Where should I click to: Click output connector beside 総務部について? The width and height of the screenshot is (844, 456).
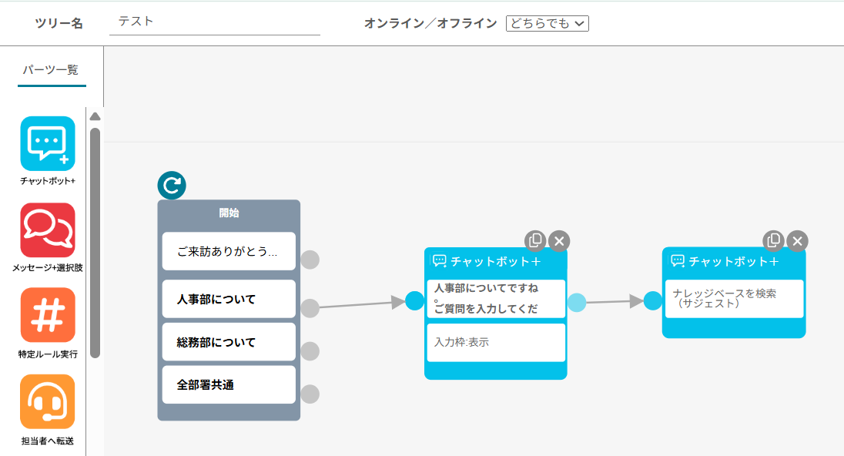(310, 351)
